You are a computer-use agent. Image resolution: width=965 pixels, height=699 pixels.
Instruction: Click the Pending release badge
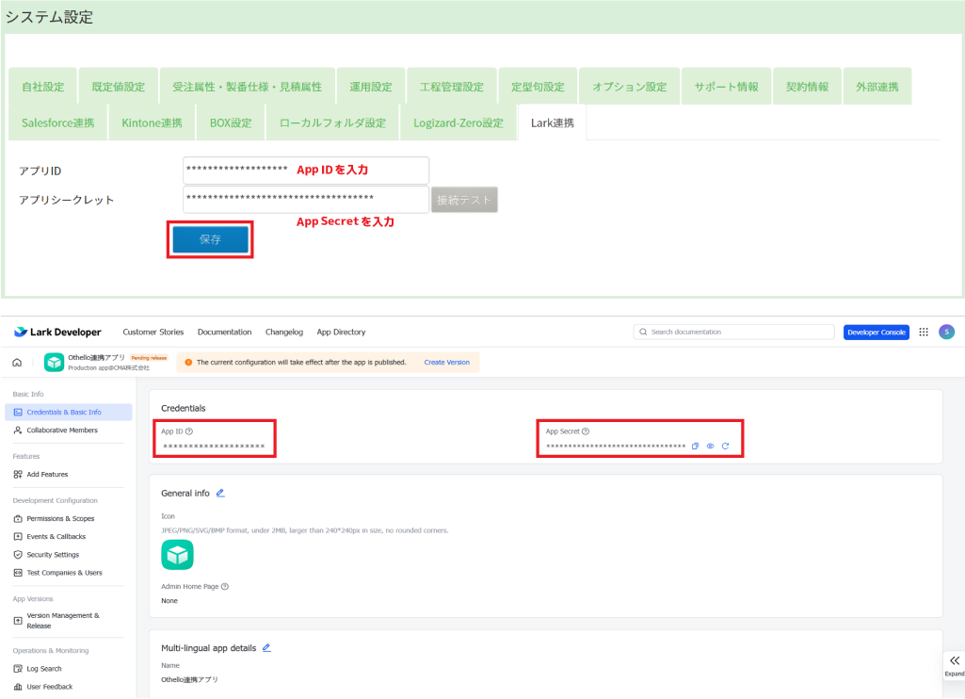coord(149,358)
